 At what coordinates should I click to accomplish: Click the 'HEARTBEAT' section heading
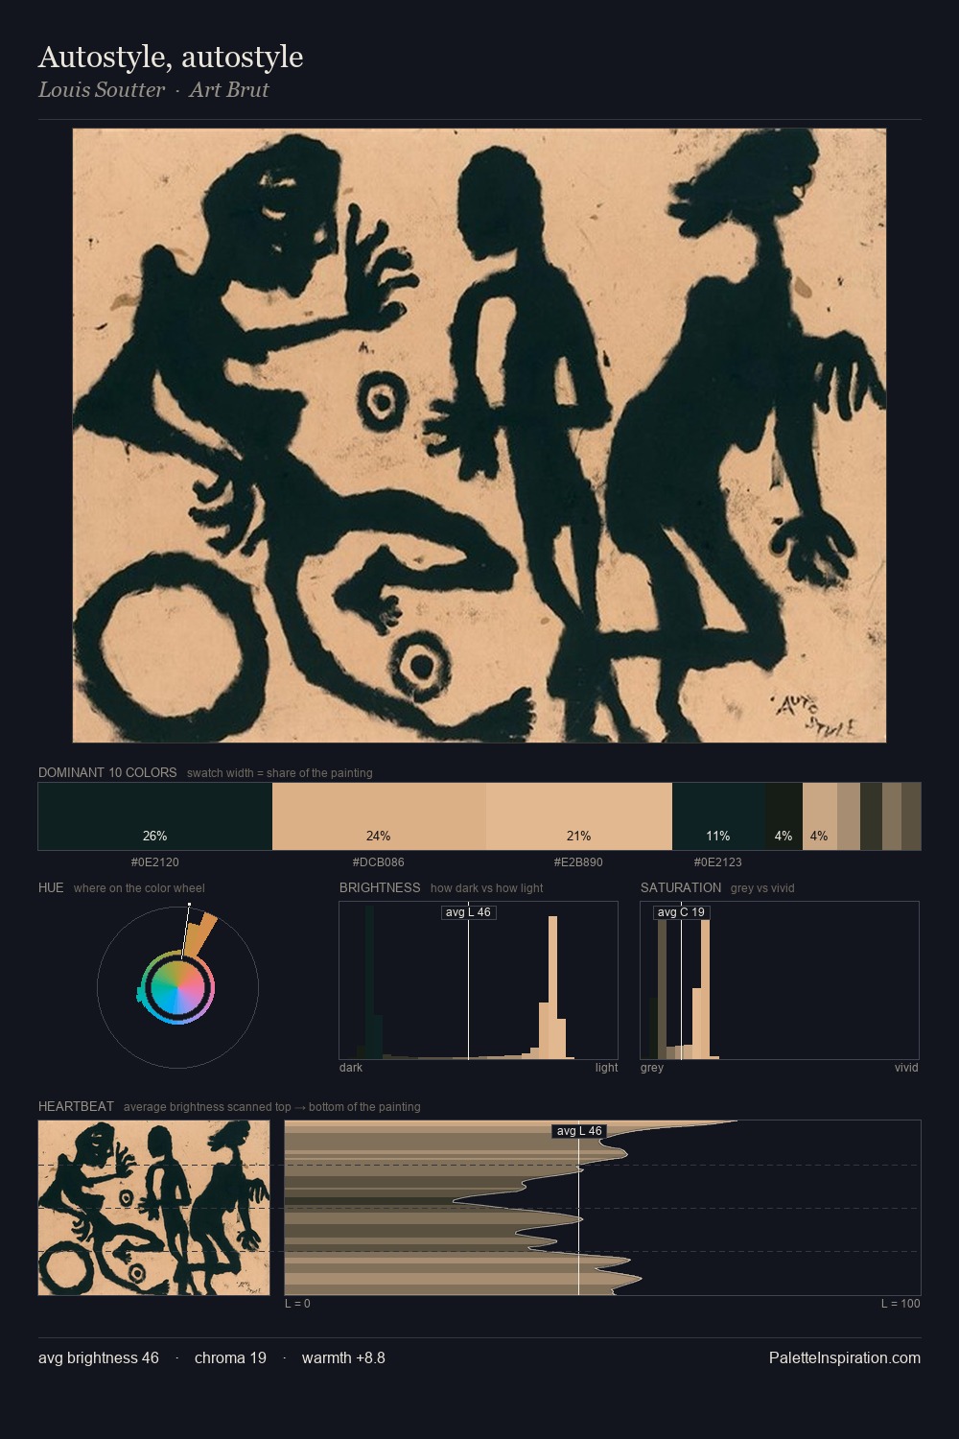pyautogui.click(x=76, y=1106)
